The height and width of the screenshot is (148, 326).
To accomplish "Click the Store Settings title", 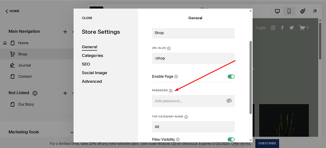I will (x=101, y=32).
